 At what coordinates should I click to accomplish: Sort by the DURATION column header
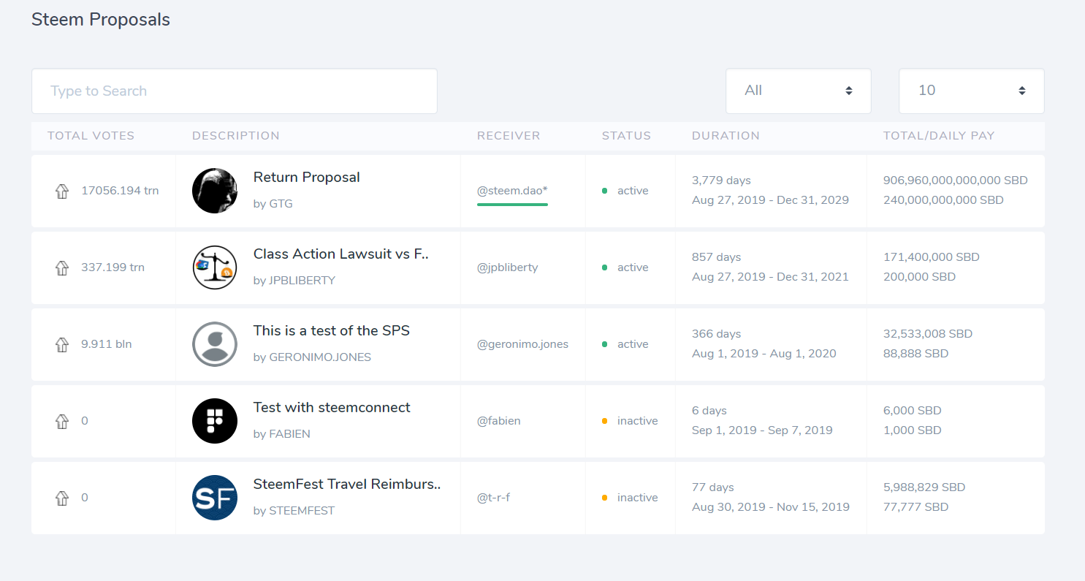click(726, 135)
